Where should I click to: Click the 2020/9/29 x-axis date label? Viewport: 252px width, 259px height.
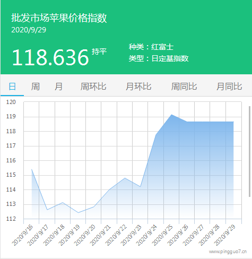(x=224, y=235)
